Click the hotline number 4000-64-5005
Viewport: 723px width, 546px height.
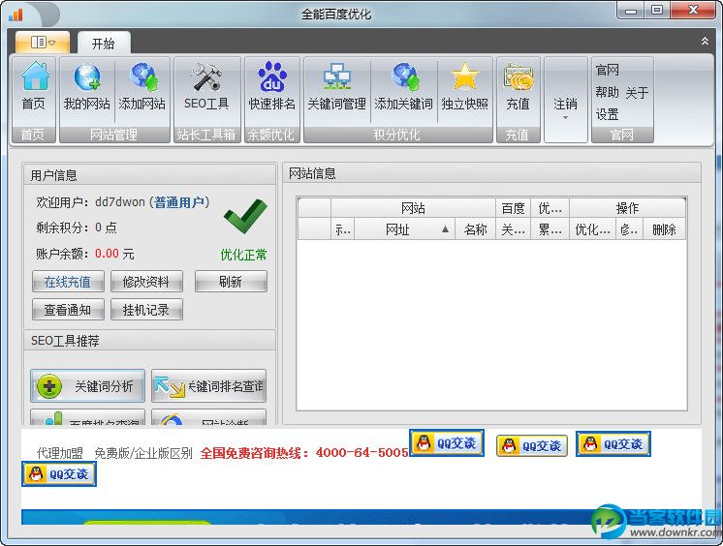point(361,453)
